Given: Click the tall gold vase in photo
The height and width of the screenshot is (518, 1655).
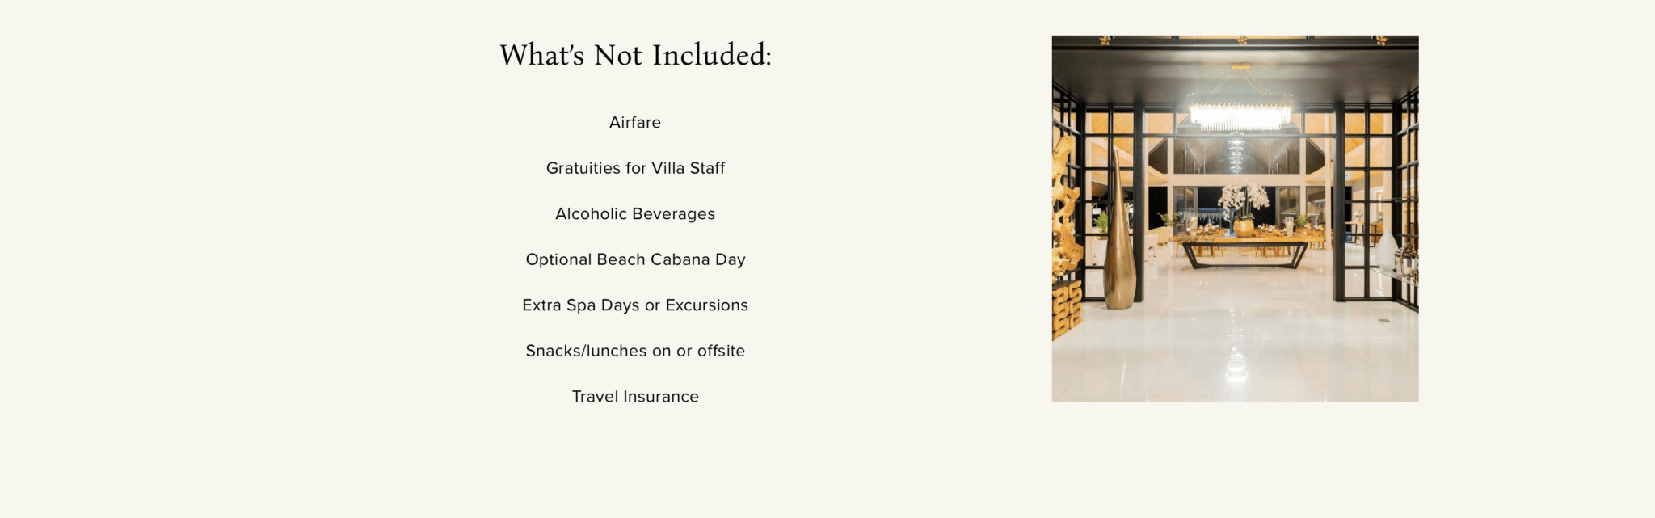Looking at the screenshot, I should [1118, 242].
